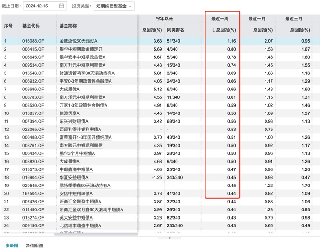321x248 pixels.
Task: Open fund name 东兴兴财短债A
Action: coord(74,121)
